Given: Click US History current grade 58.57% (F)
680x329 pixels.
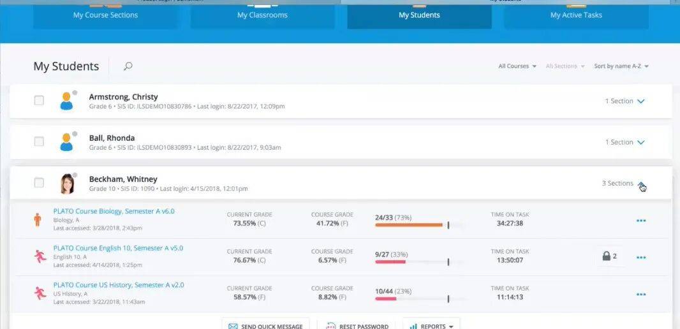Looking at the screenshot, I should click(249, 297).
